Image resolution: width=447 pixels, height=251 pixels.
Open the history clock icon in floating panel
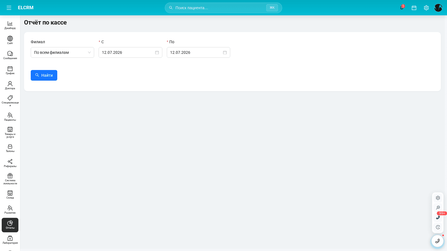438,227
